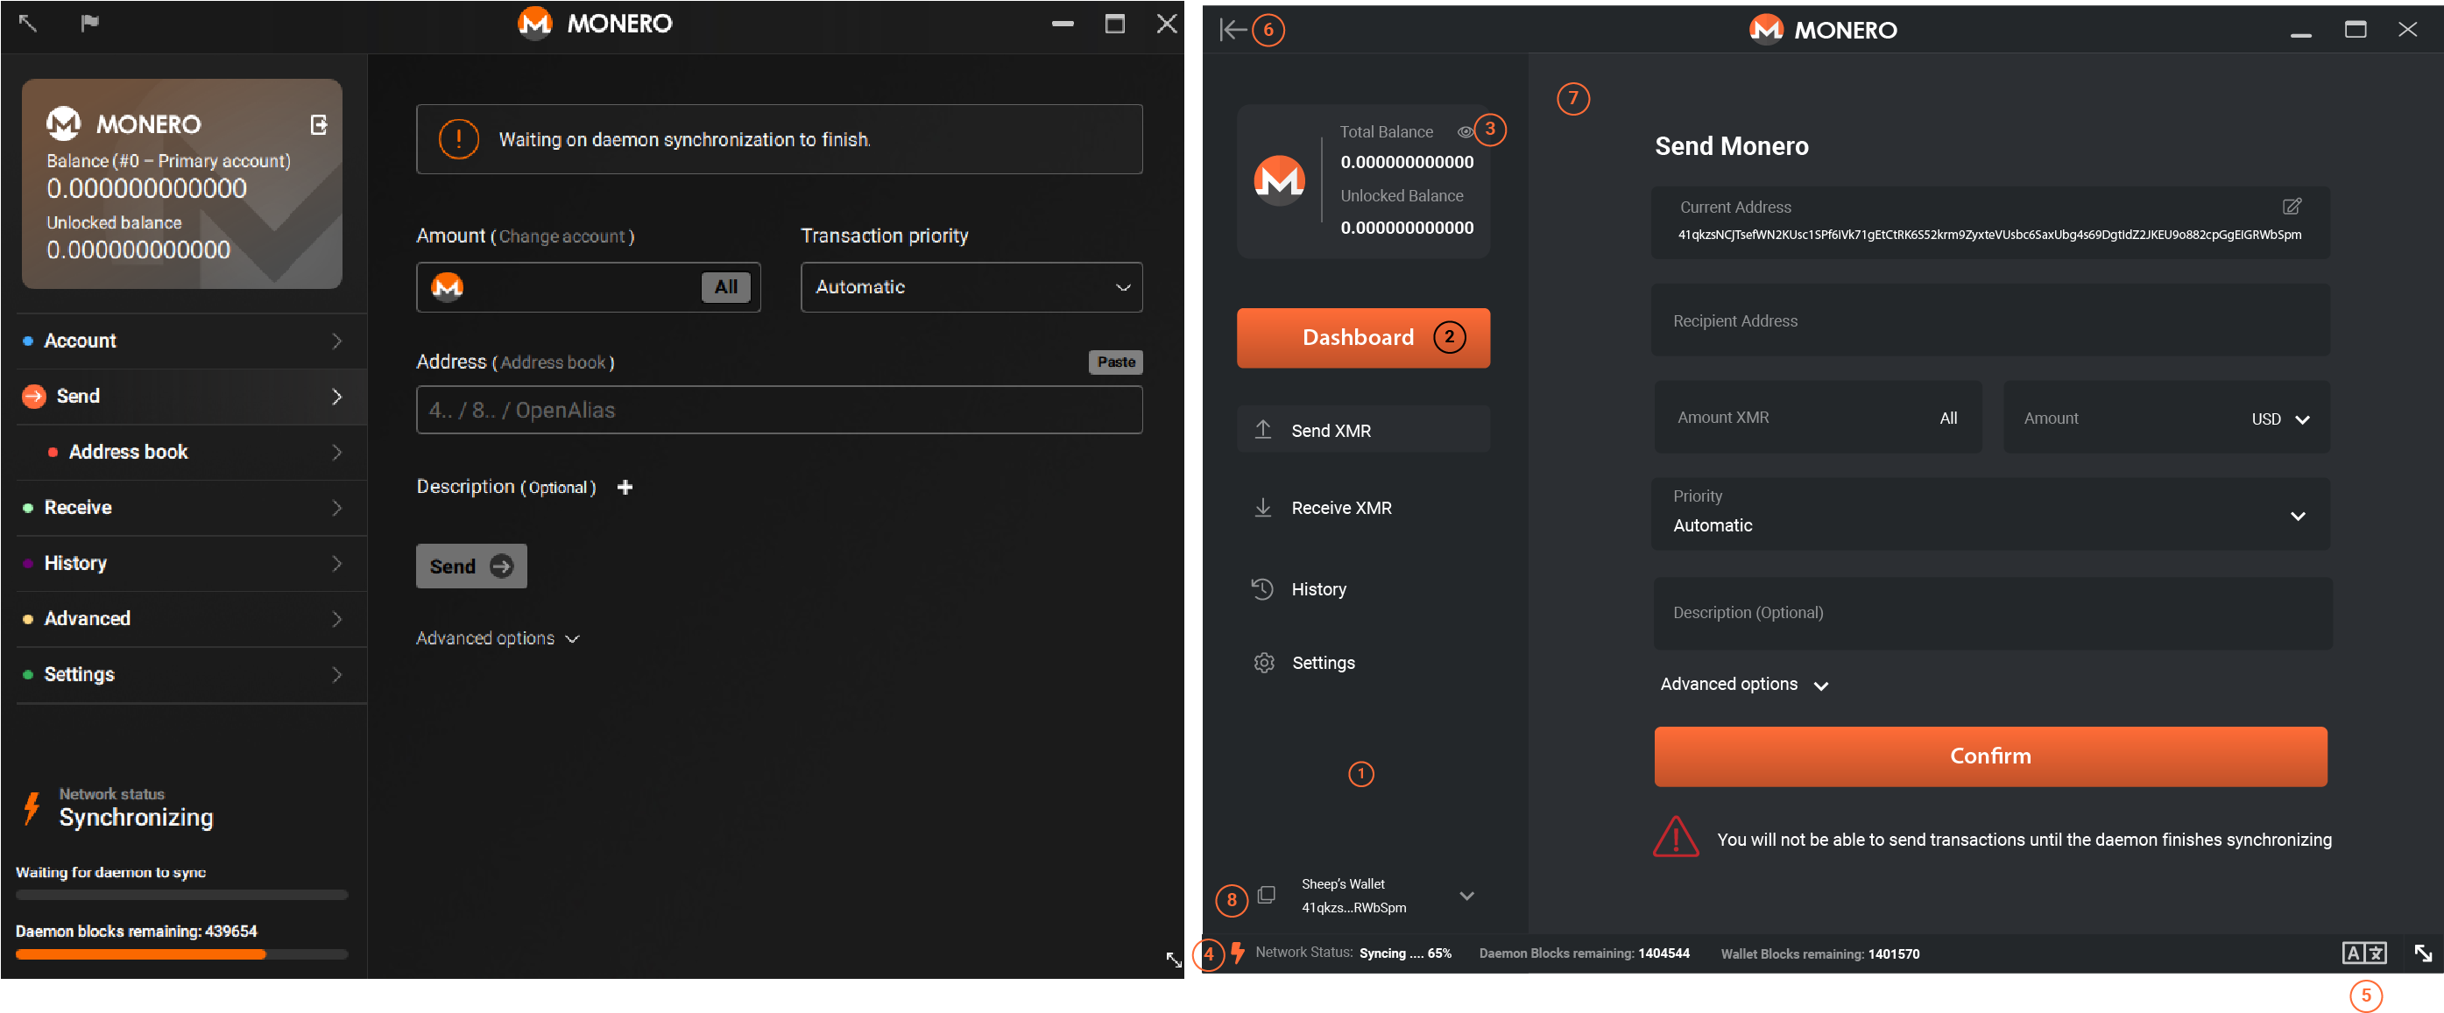2444x1013 pixels.
Task: Open the USD currency dropdown
Action: click(x=2280, y=419)
